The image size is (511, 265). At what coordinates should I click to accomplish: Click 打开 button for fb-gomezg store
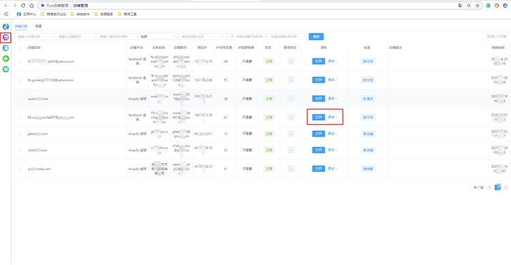(x=318, y=79)
